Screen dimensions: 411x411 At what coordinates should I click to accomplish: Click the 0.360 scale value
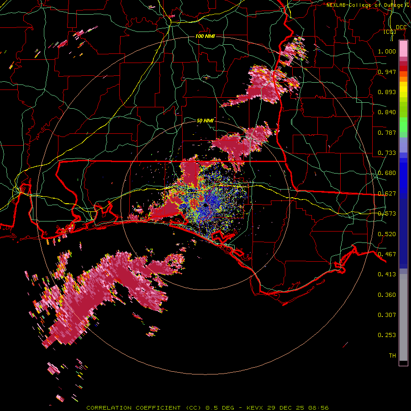(x=387, y=295)
